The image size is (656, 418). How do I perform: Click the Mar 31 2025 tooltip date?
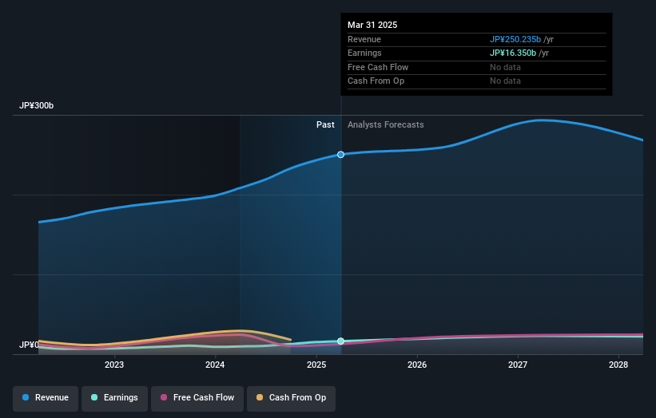pyautogui.click(x=372, y=25)
